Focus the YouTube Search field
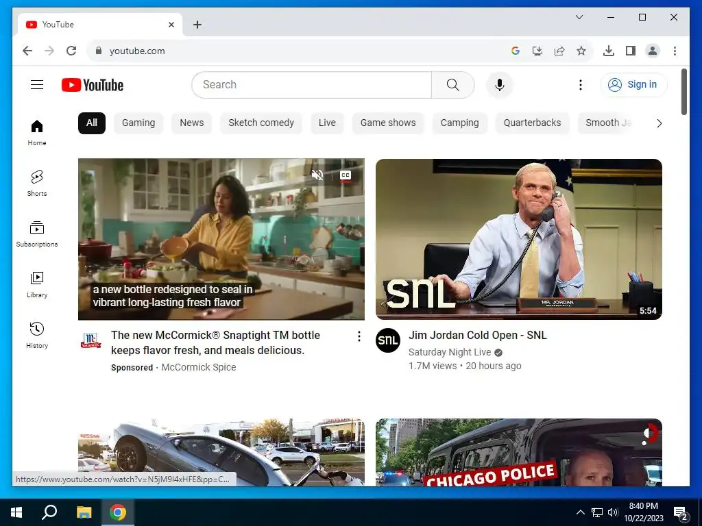The height and width of the screenshot is (526, 702). (x=312, y=84)
